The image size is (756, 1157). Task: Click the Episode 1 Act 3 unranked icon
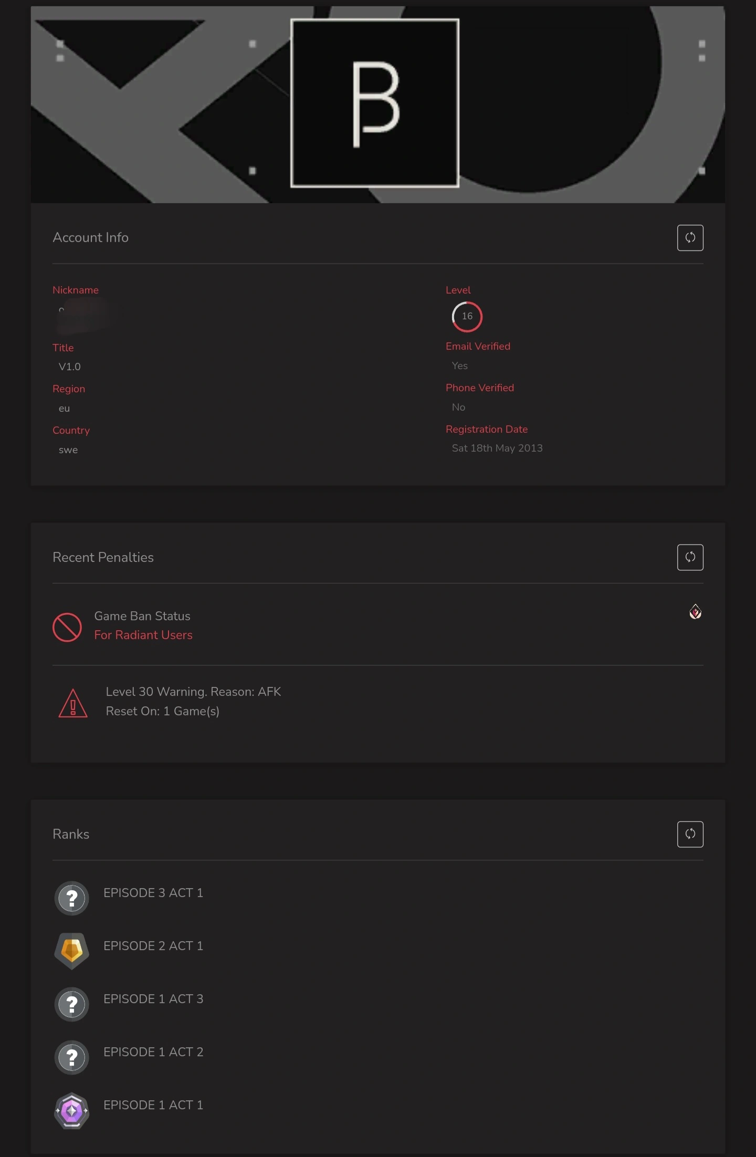coord(72,1004)
